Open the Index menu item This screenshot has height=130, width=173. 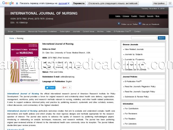(x=109, y=31)
